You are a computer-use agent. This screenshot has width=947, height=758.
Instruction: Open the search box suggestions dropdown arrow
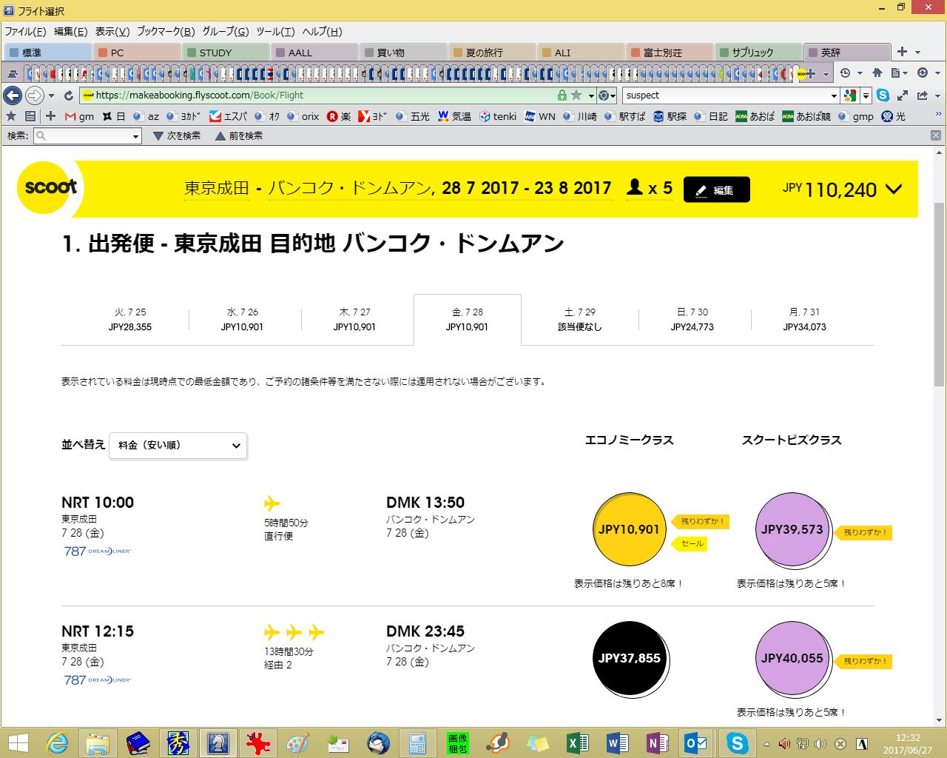point(834,95)
